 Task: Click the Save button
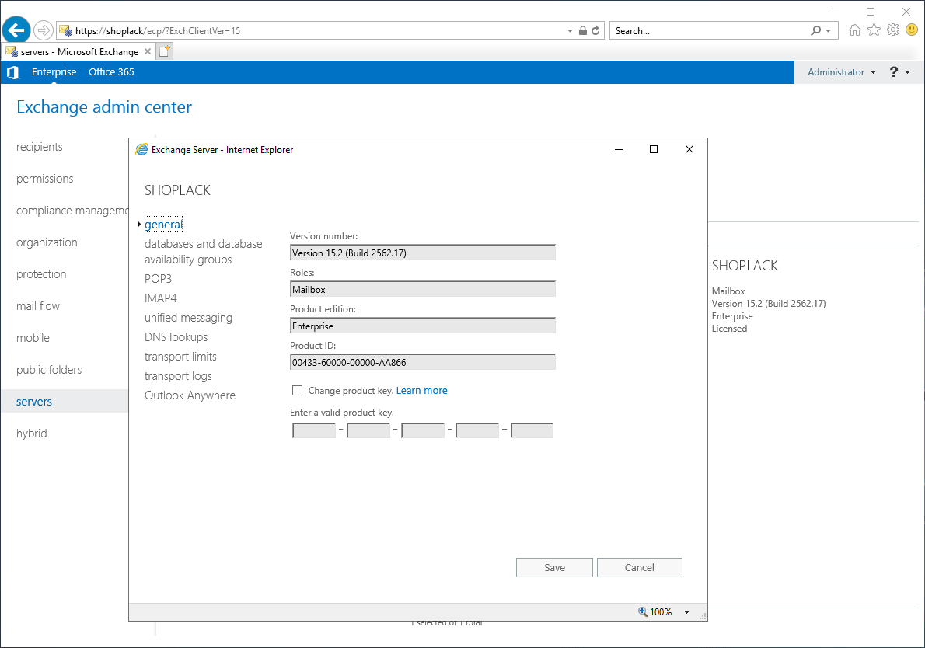[554, 568]
